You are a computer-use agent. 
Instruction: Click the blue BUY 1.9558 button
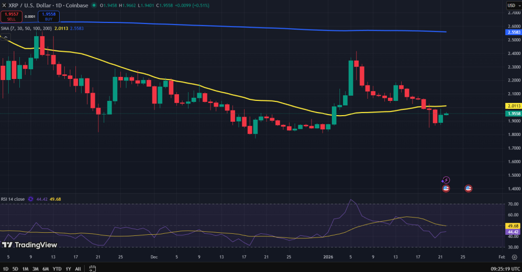pos(48,16)
